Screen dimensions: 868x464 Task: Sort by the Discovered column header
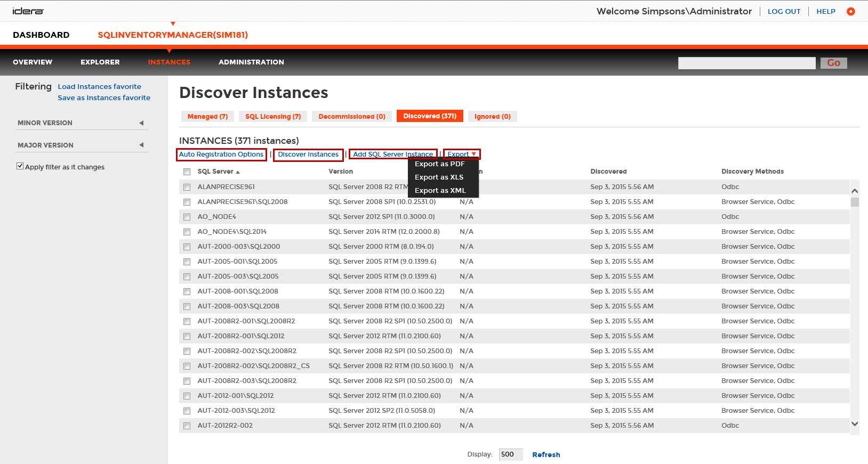(x=608, y=172)
